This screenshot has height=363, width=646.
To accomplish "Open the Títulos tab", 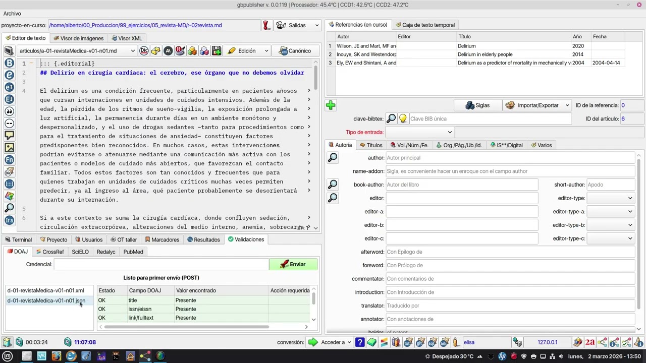I will pos(371,145).
